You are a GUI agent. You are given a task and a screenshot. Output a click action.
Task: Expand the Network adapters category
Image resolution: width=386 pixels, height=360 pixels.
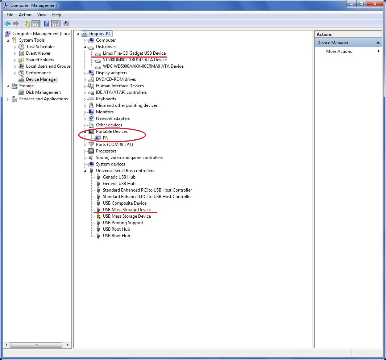tap(85, 119)
